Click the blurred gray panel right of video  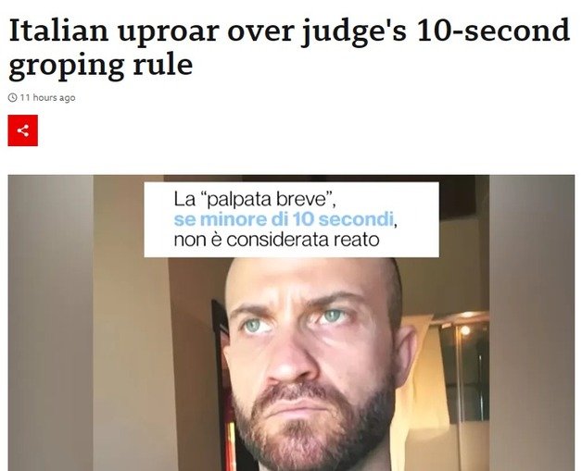[532, 323]
